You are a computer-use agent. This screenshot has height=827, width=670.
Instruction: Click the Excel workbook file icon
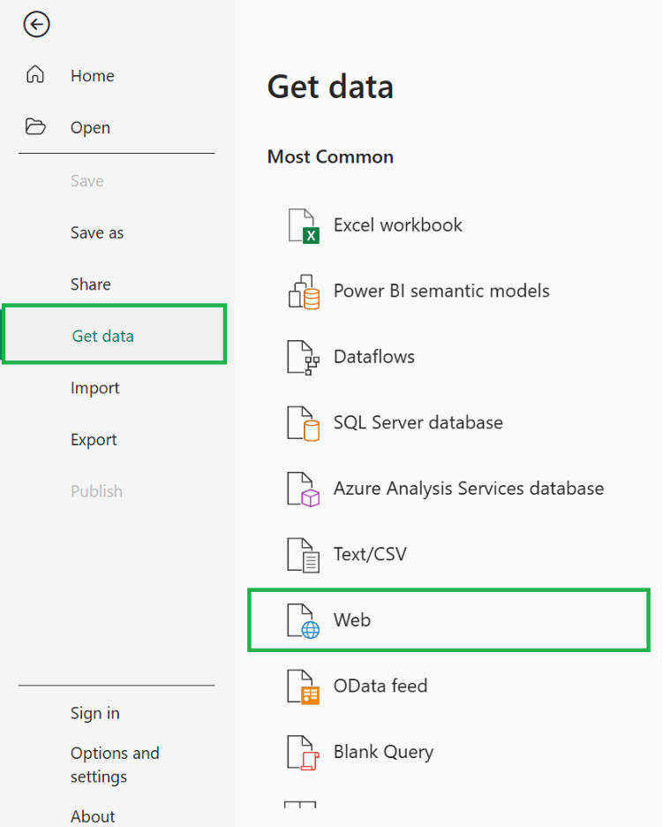pos(303,225)
